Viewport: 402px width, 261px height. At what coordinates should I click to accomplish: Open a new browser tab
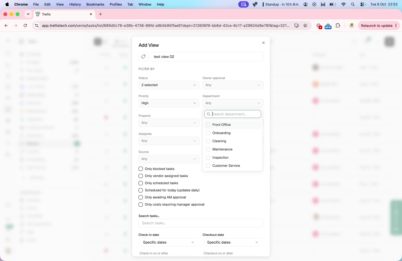point(100,14)
